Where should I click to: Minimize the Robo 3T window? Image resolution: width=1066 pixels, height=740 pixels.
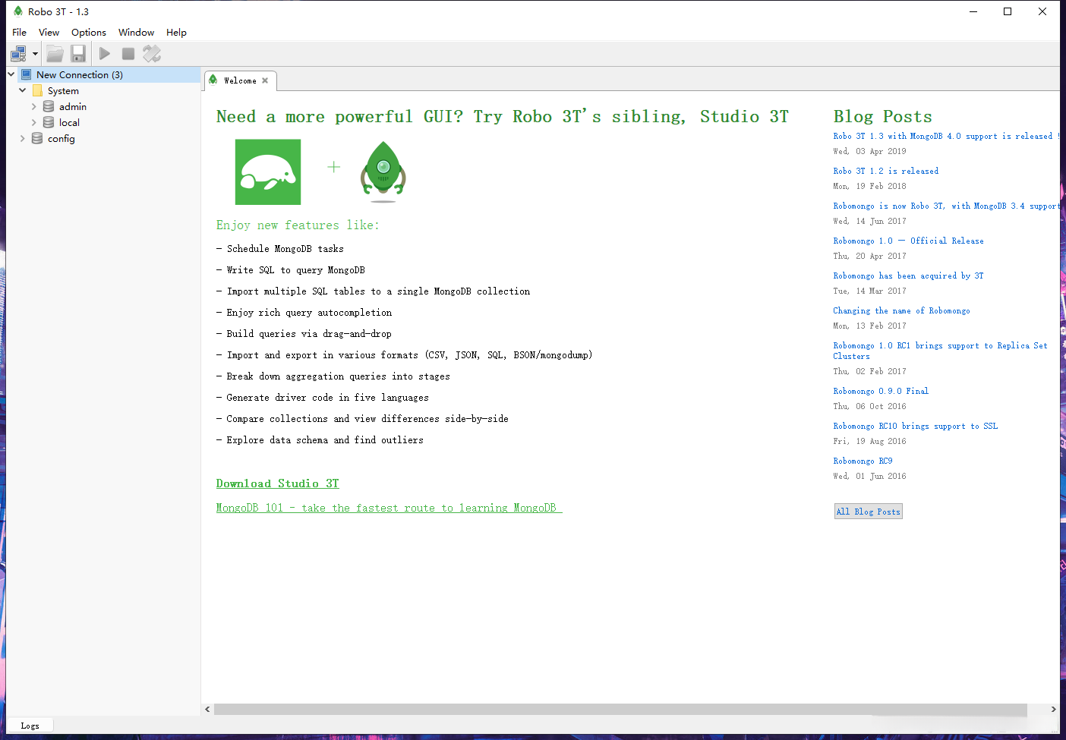973,11
